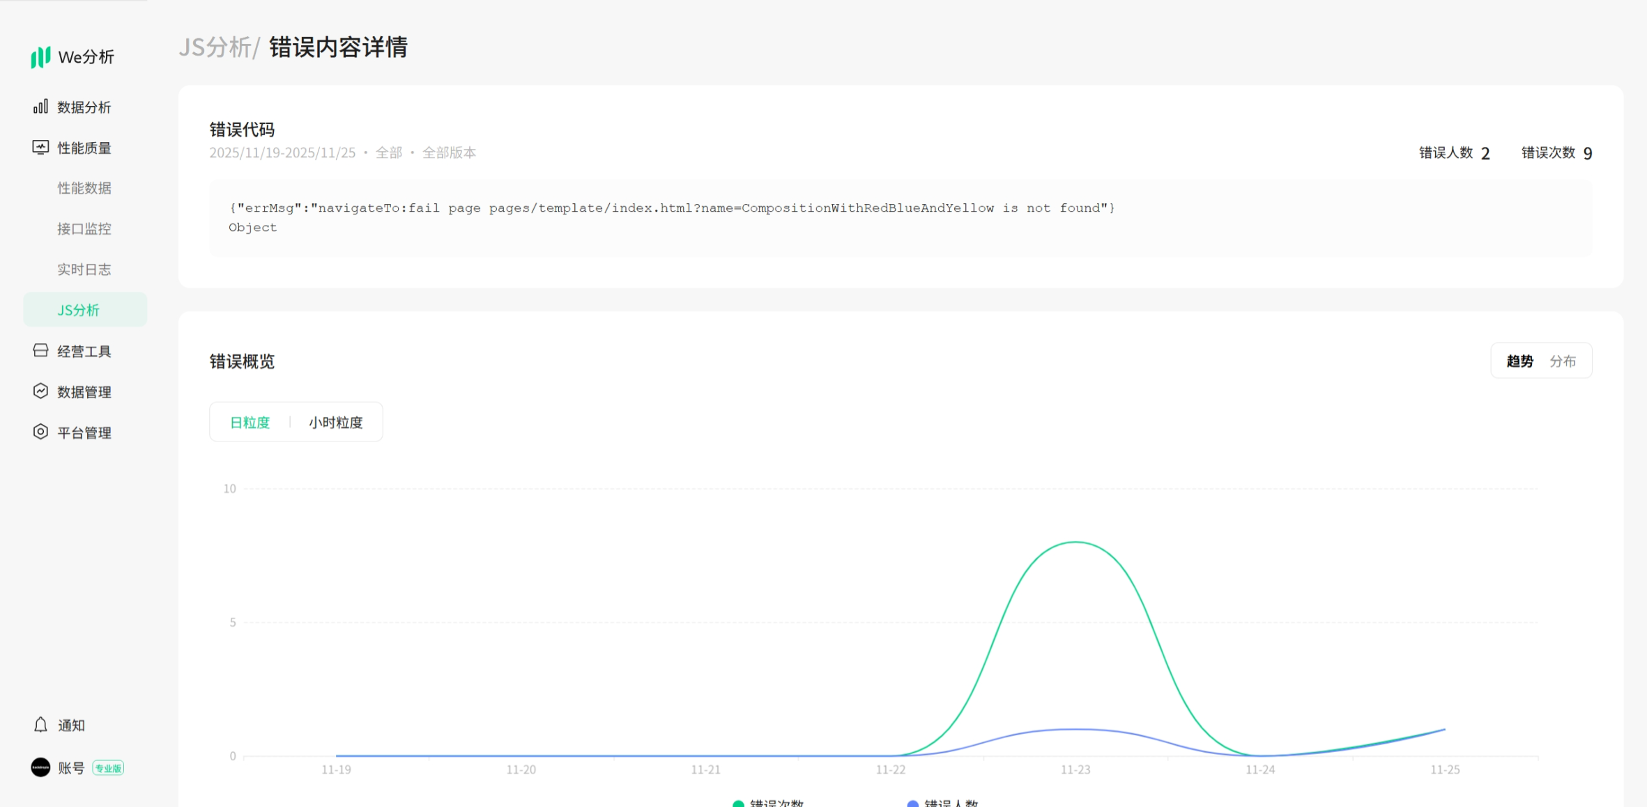Toggle view to 分布 mode
The width and height of the screenshot is (1647, 807).
[1562, 361]
